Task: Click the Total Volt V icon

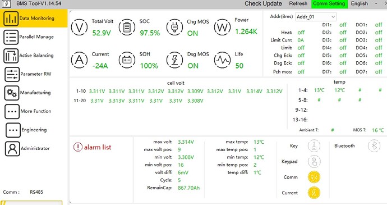Action: pyautogui.click(x=79, y=27)
